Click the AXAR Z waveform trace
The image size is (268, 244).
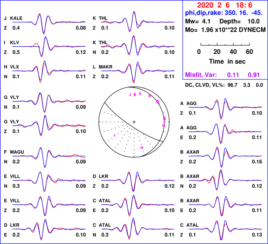pos(225,157)
